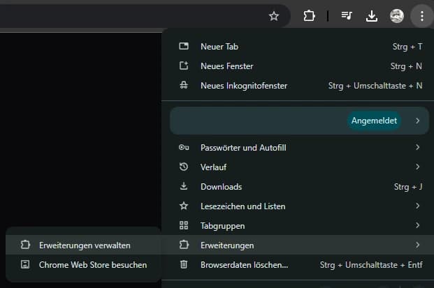Choose Erweiterungen verwalten in submenu
This screenshot has height=288, width=434.
(83, 245)
